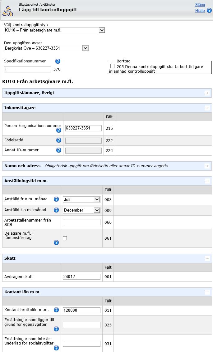
Task: Click the Hjälp text link
Action: pos(200,10)
